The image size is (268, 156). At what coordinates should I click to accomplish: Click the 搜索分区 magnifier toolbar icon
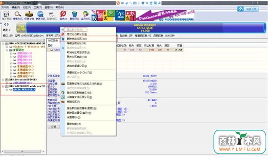tap(18, 15)
